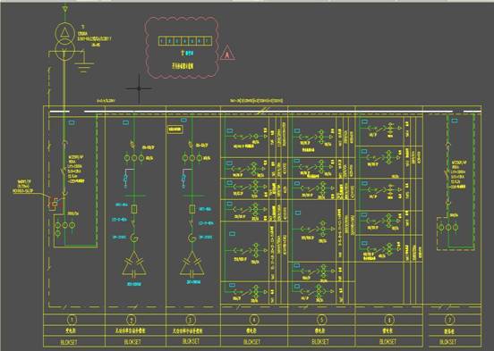Click the black crosshair cursor marker
The image size is (494, 351).
pyautogui.click(x=139, y=88)
